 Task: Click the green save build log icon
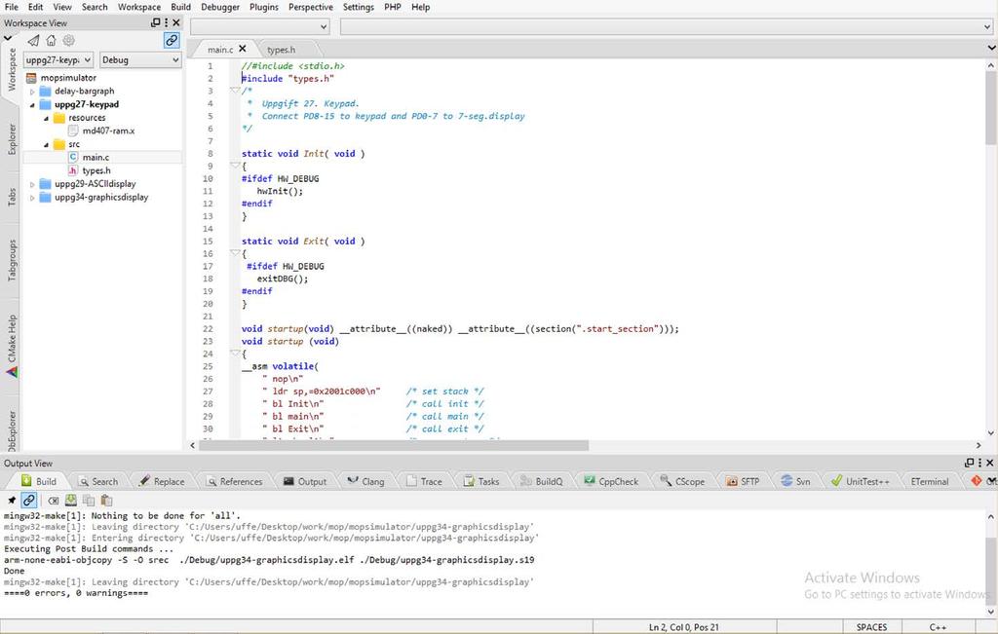click(71, 501)
